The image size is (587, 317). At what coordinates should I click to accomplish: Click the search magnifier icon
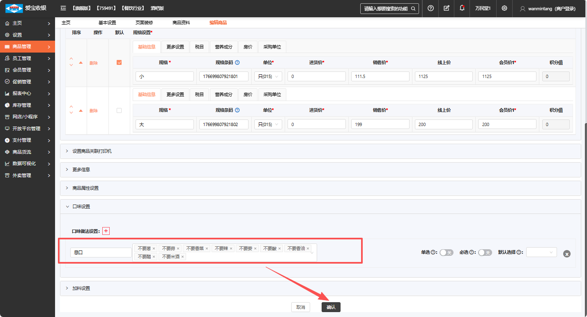[413, 8]
